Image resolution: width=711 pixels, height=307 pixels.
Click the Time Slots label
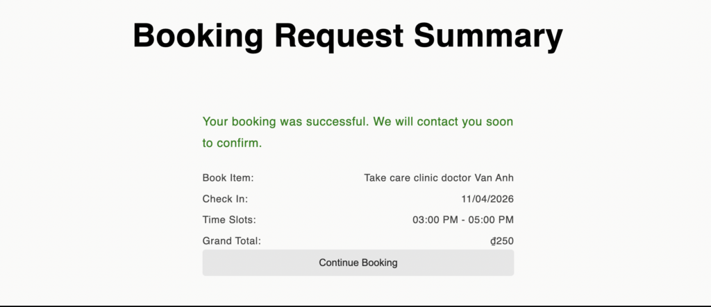tap(229, 220)
